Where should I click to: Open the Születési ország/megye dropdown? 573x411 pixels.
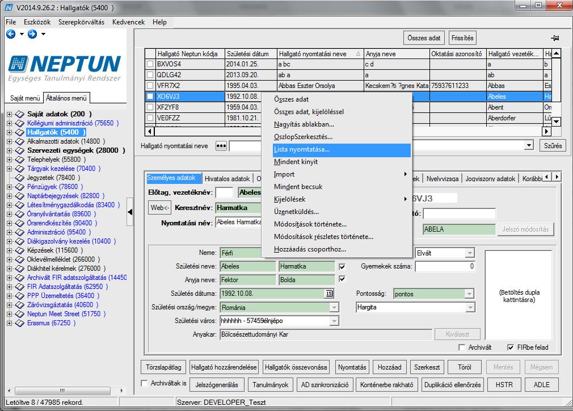tap(334, 308)
